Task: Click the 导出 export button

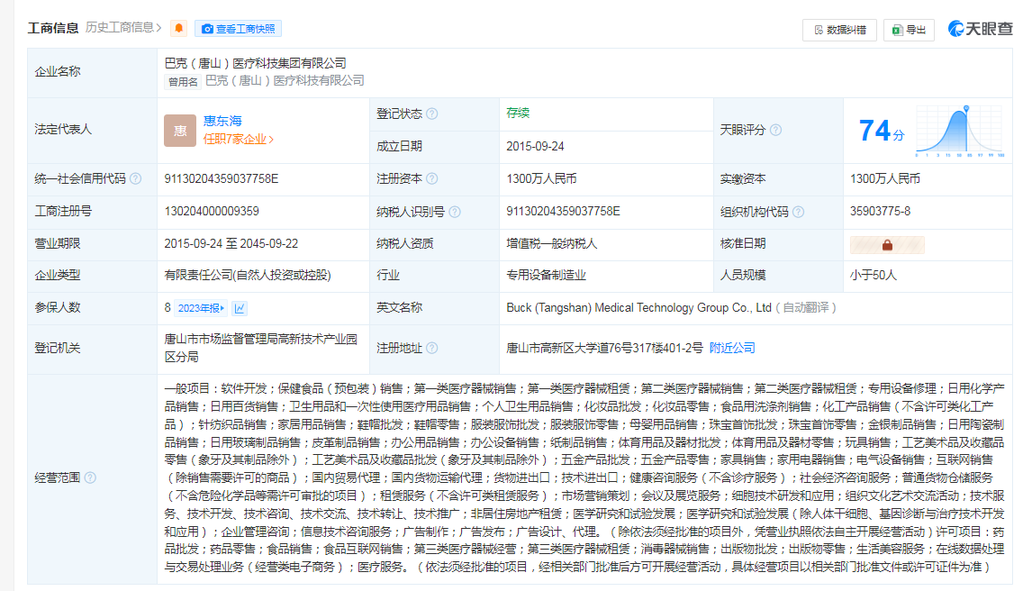Action: pyautogui.click(x=909, y=30)
